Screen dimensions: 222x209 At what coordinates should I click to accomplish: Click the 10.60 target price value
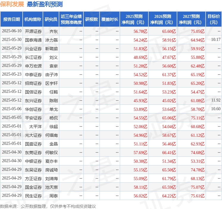point(216,109)
